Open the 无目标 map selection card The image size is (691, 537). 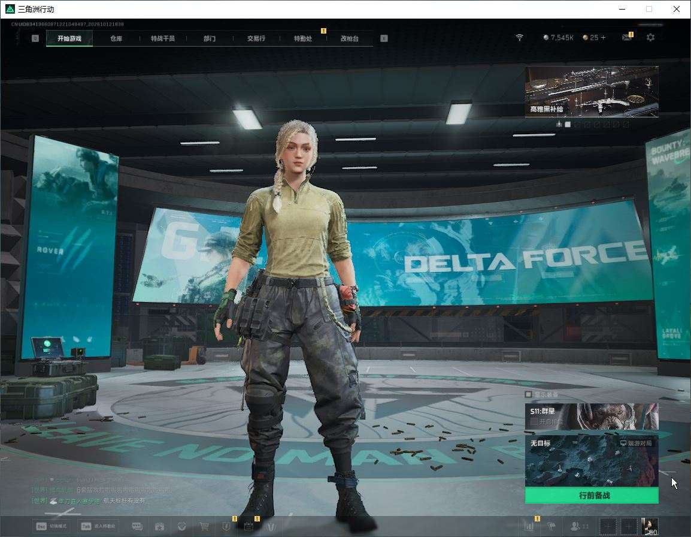pos(592,461)
